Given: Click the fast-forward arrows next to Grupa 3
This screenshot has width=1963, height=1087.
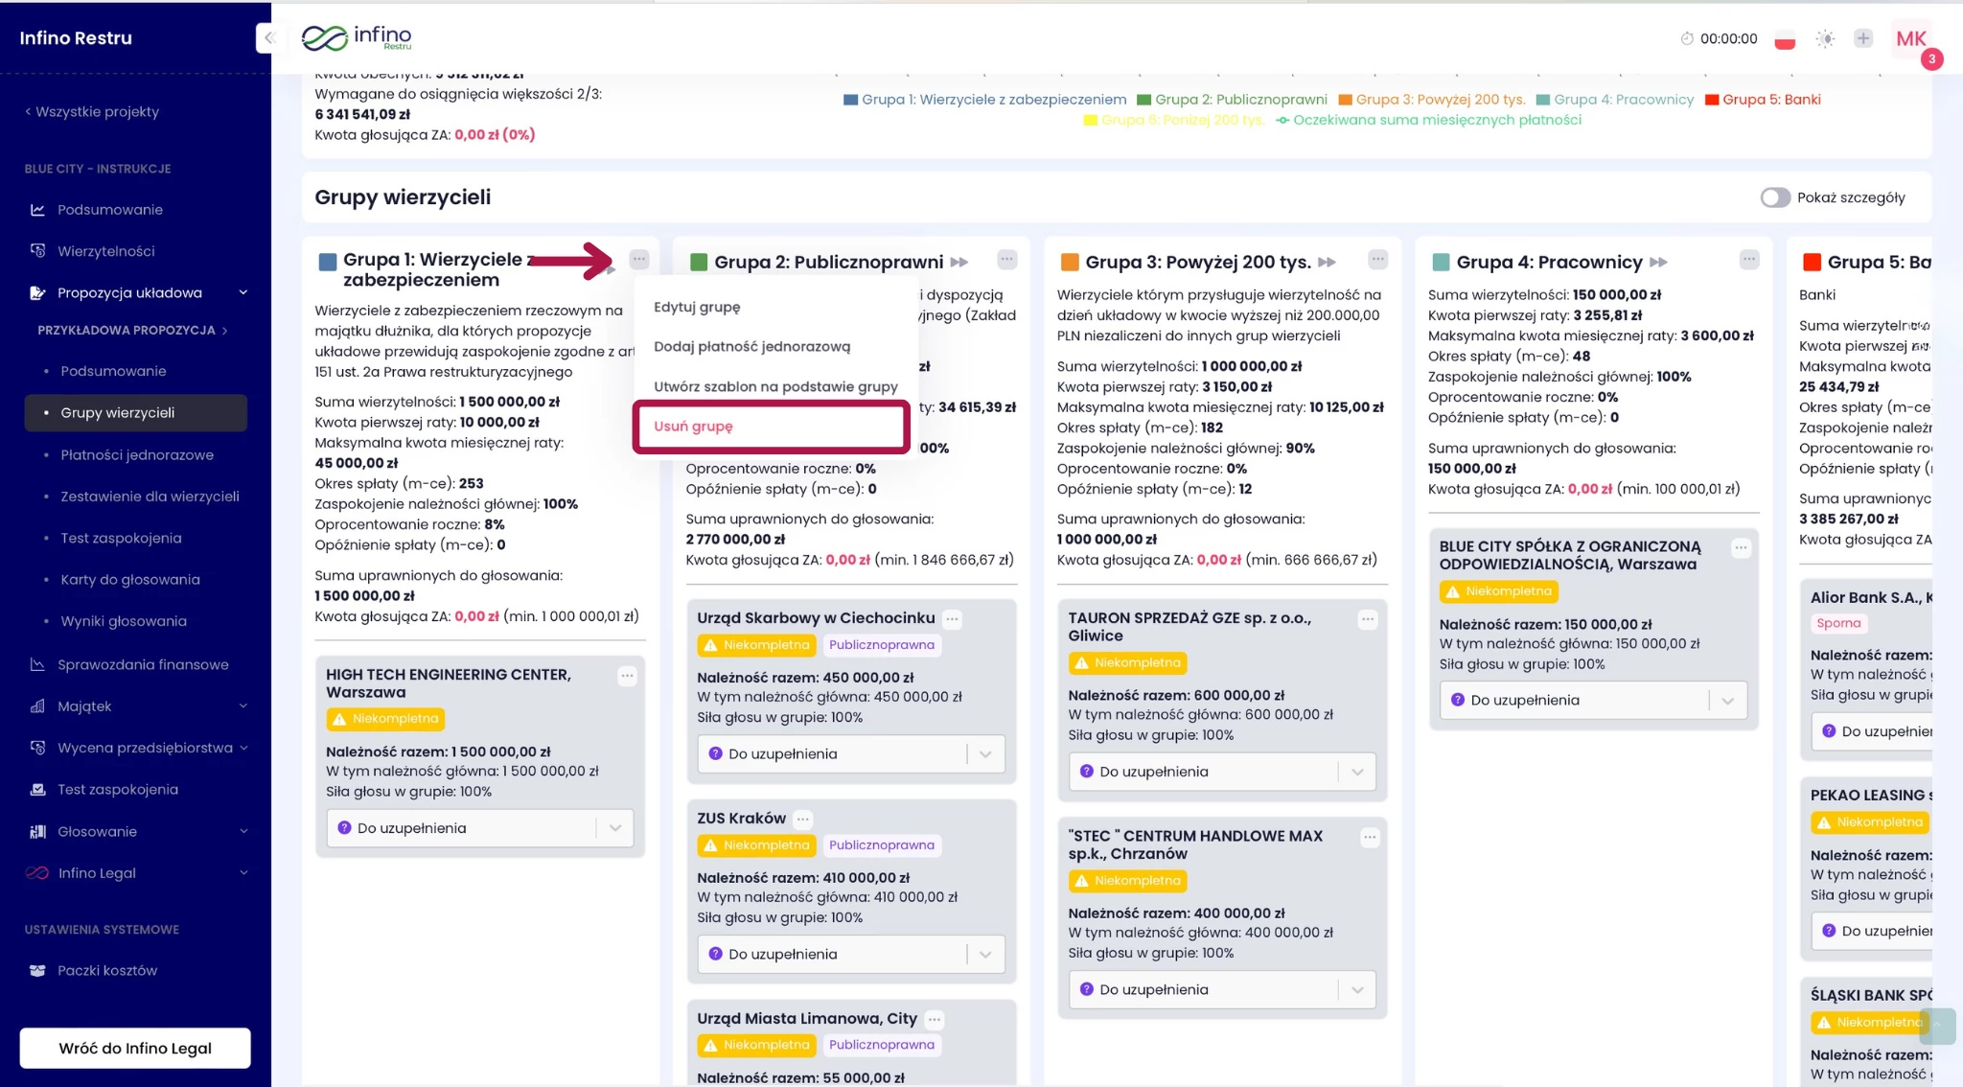Looking at the screenshot, I should (x=1328, y=263).
